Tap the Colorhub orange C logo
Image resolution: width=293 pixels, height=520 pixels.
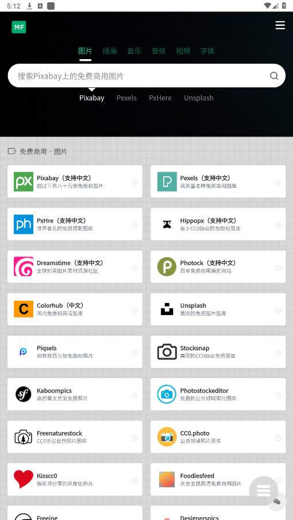point(24,309)
